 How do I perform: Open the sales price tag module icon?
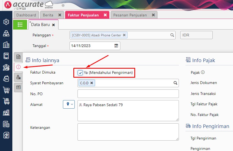click(6, 79)
